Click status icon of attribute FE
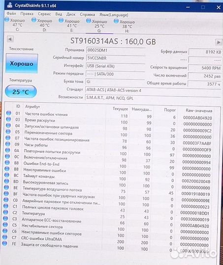This screenshot has height=265, width=223. [x=5, y=243]
